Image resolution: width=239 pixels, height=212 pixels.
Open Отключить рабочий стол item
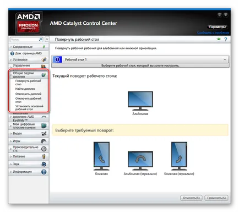click(x=28, y=100)
